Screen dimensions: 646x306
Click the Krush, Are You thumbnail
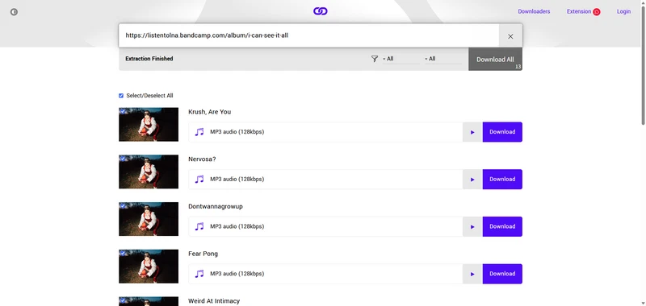(149, 125)
